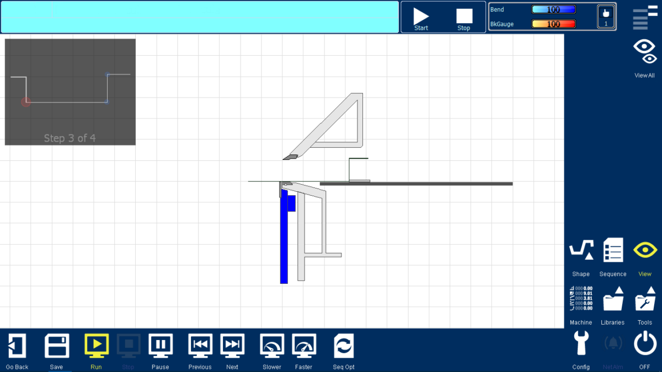This screenshot has width=662, height=372.
Task: Expand the Tools folder menu
Action: (x=645, y=299)
